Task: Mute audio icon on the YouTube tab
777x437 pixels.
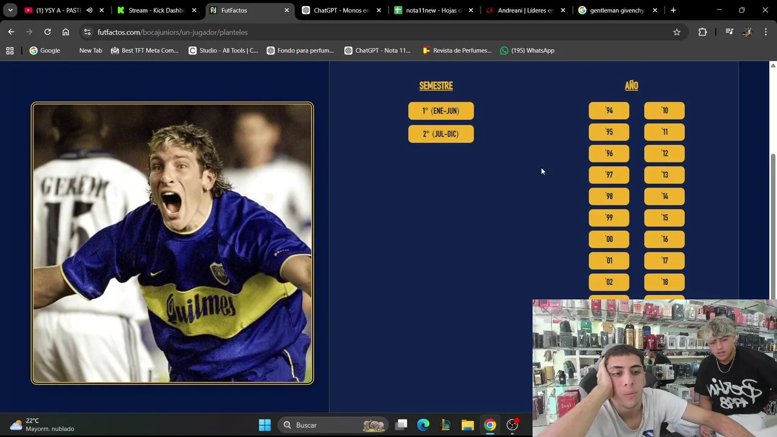Action: [89, 10]
